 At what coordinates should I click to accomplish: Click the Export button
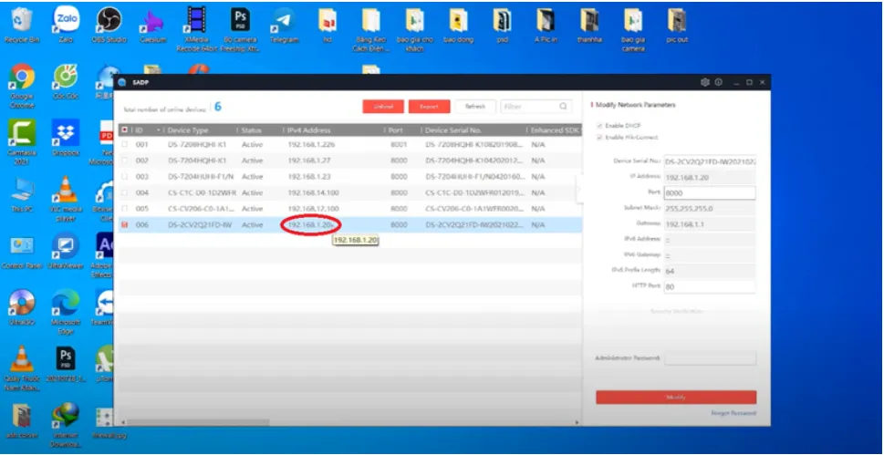429,107
